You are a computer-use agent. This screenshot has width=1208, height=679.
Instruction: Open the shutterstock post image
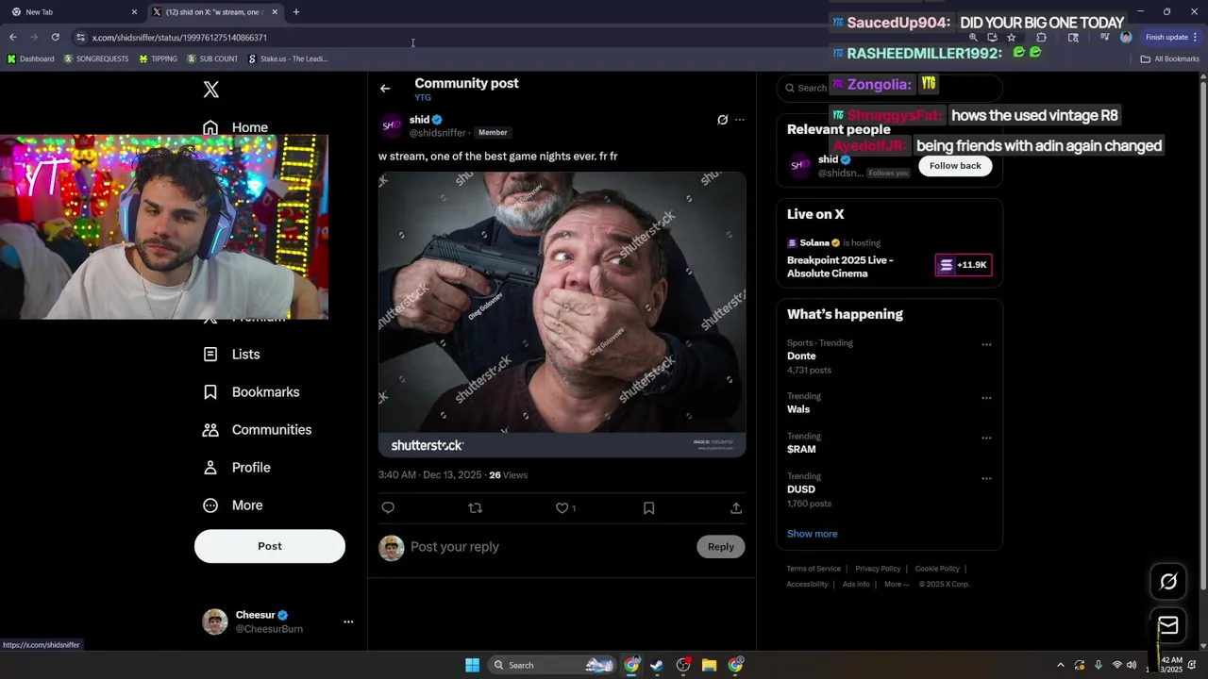[x=562, y=314]
